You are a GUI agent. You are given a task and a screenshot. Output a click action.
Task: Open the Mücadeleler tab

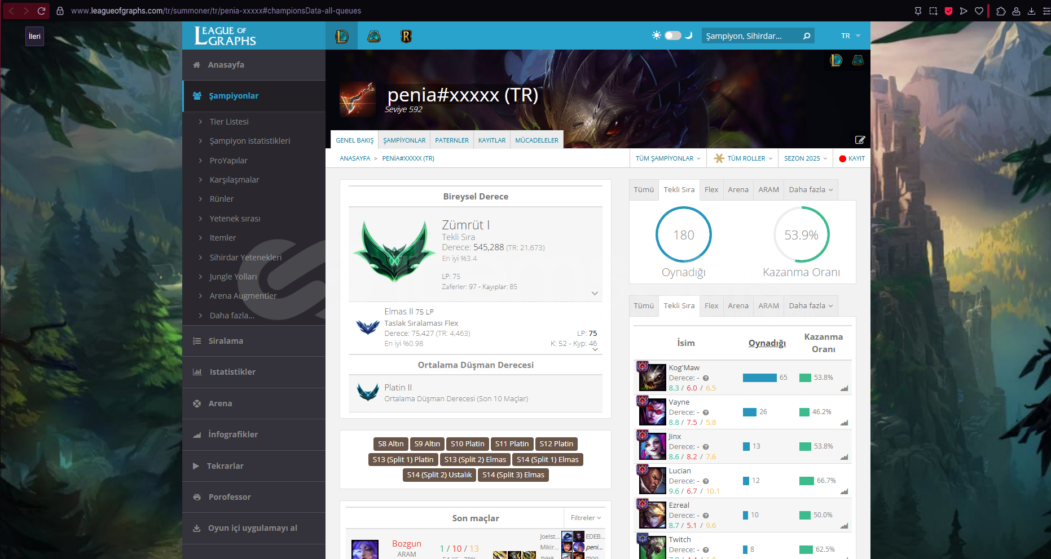pos(537,140)
